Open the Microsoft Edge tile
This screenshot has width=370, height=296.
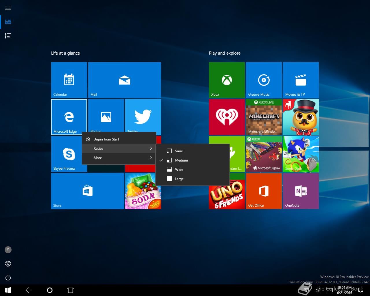[x=69, y=117]
